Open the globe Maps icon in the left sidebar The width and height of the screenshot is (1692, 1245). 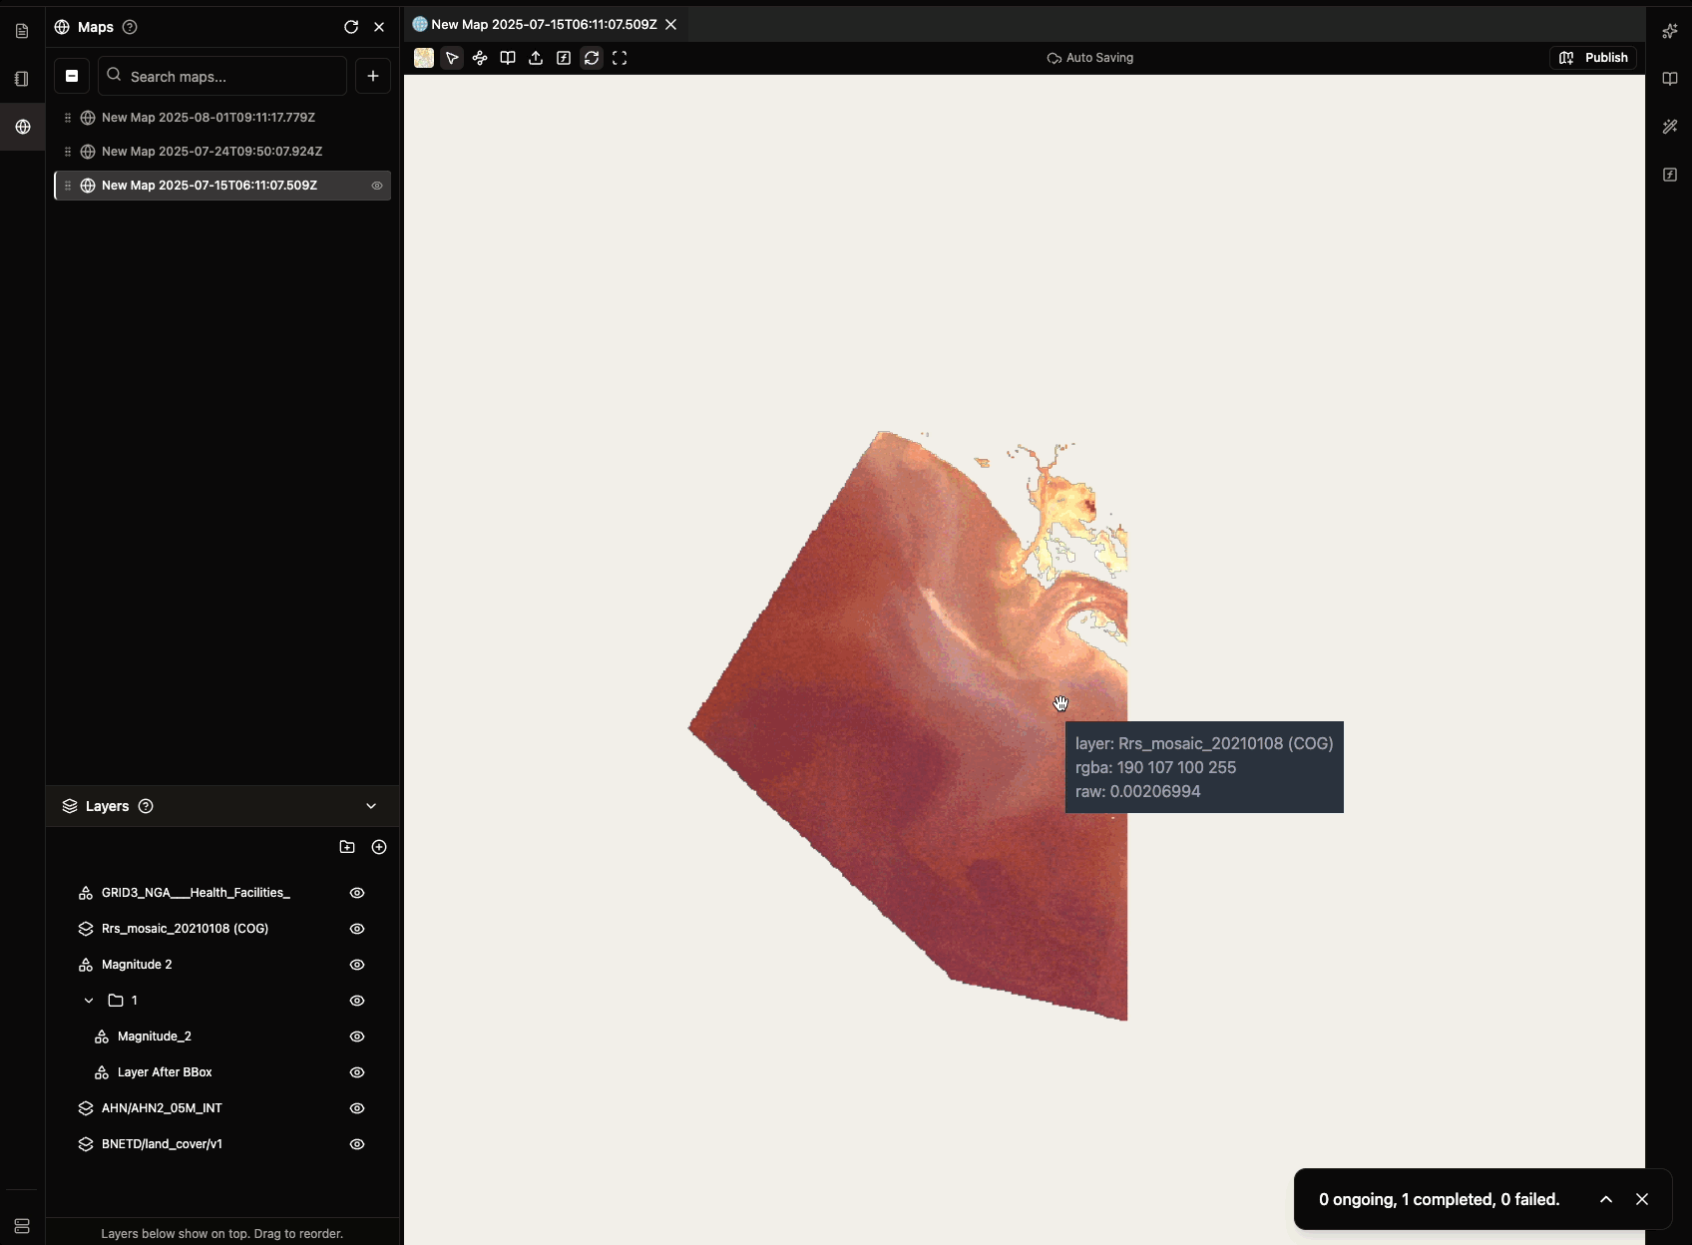(22, 127)
